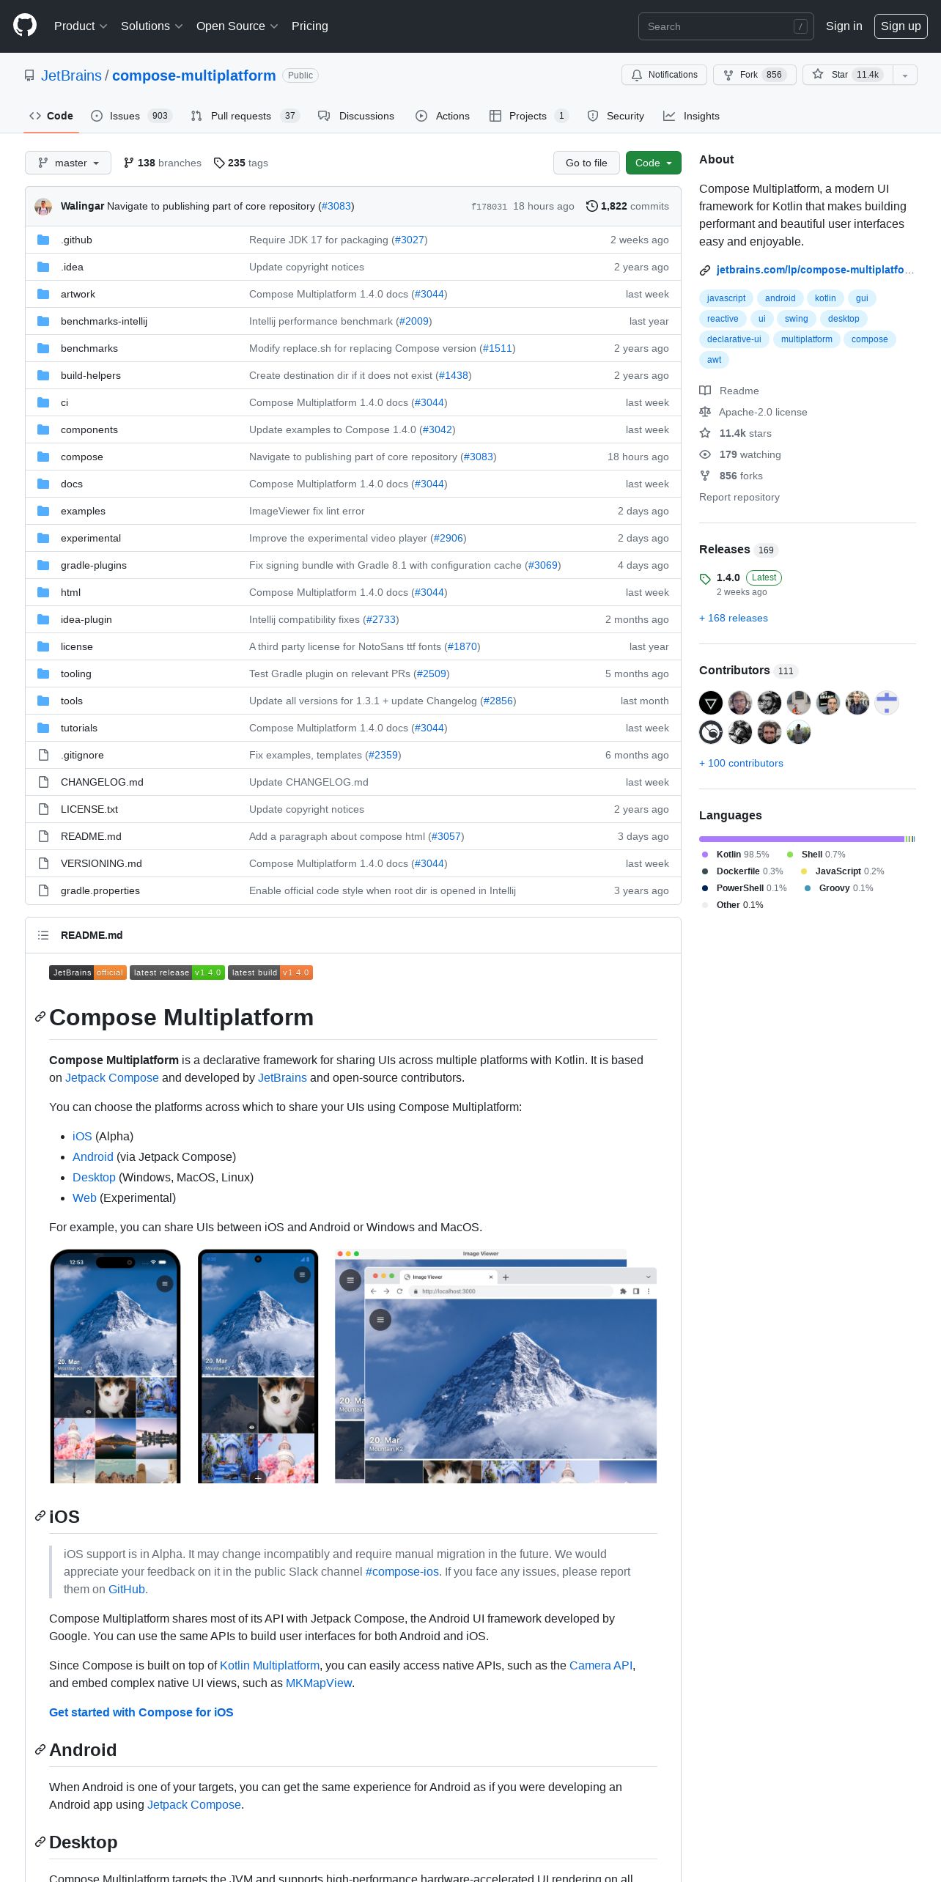
Task: Click the Walingar commit author avatar
Action: (x=43, y=207)
